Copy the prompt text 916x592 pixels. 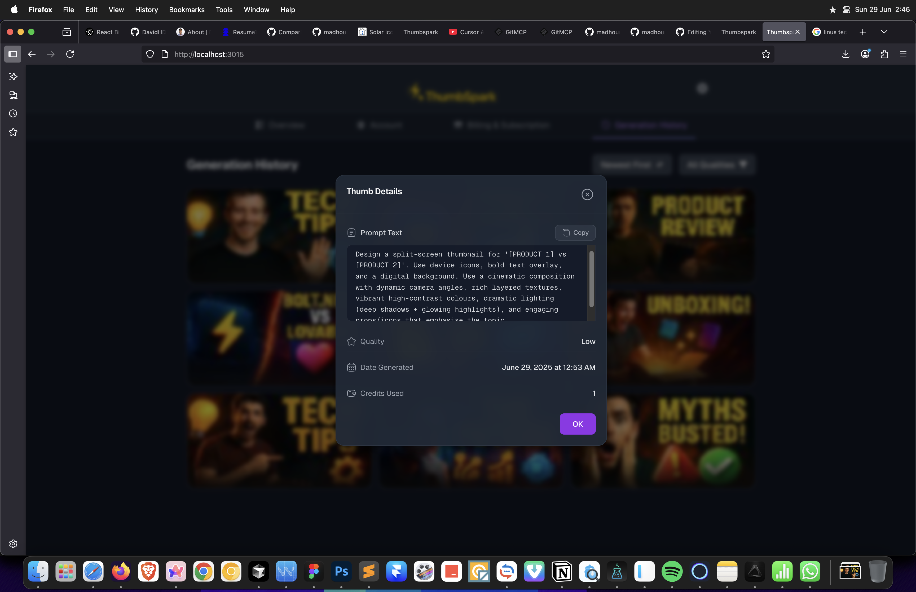pyautogui.click(x=575, y=233)
